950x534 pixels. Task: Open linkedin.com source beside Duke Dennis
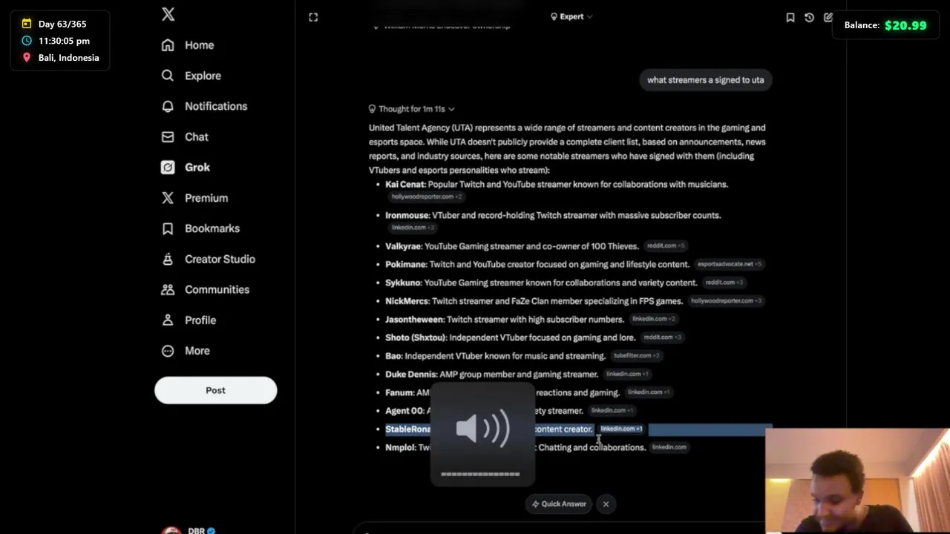pyautogui.click(x=627, y=374)
